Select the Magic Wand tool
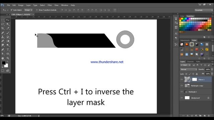The width and height of the screenshot is (214, 120). (x=8, y=24)
